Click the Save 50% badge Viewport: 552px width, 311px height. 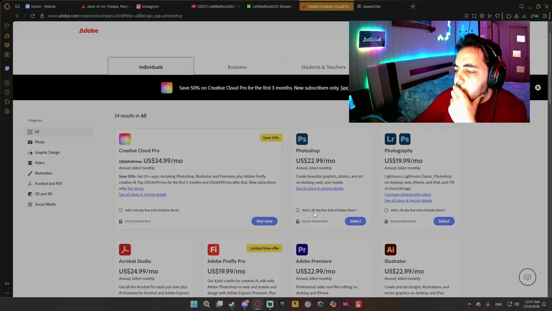pos(271,138)
